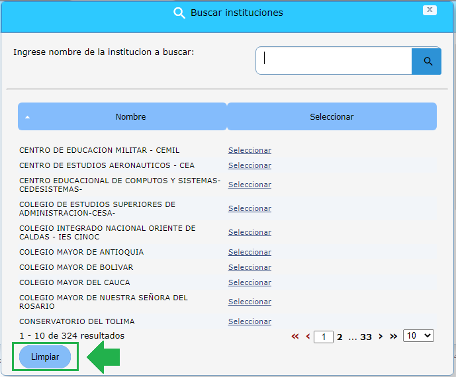The height and width of the screenshot is (377, 456).
Task: Click the institution name search field
Action: (x=334, y=61)
